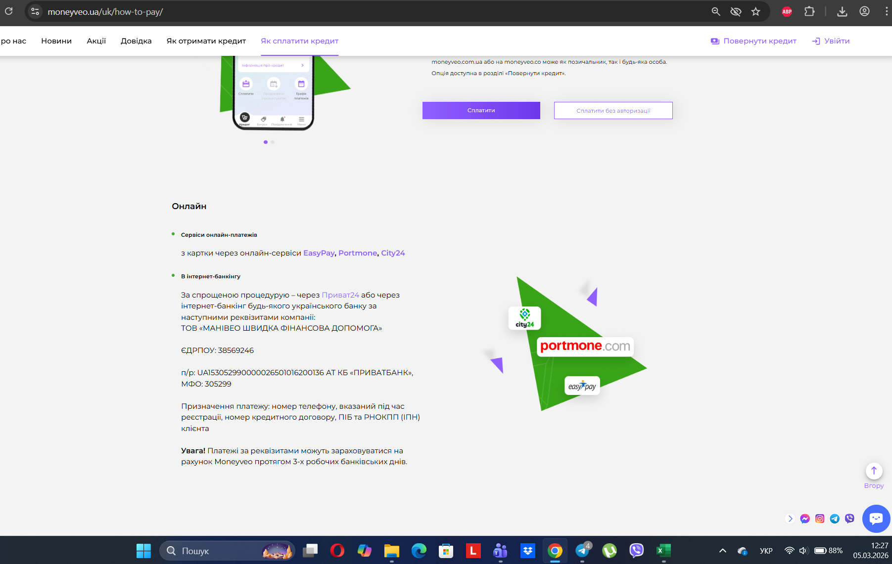Open the volume speaker tray icon
Screen dimensions: 892x564
(x=803, y=551)
